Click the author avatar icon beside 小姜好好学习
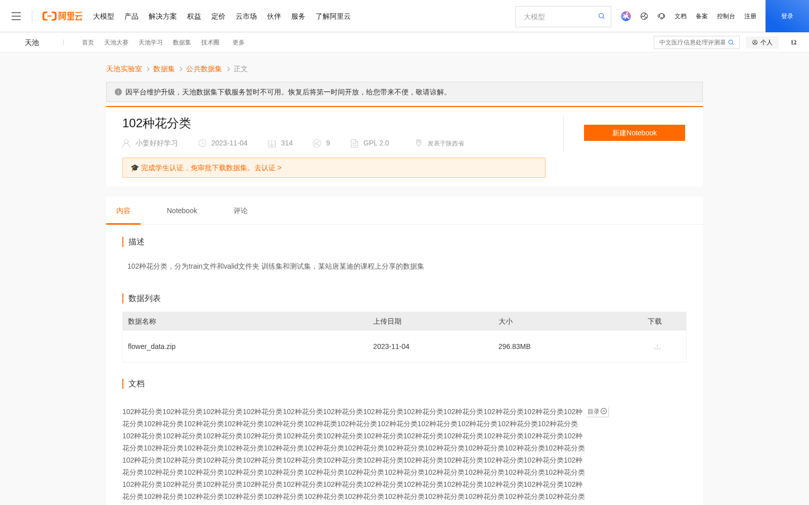Viewport: 809px width, 505px height. pos(126,143)
